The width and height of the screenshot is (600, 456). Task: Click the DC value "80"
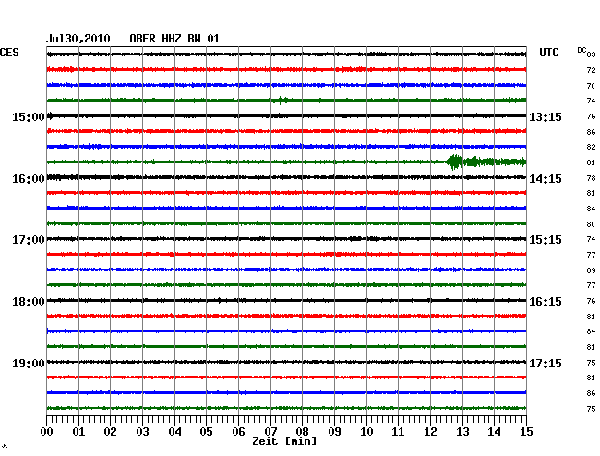pos(591,224)
